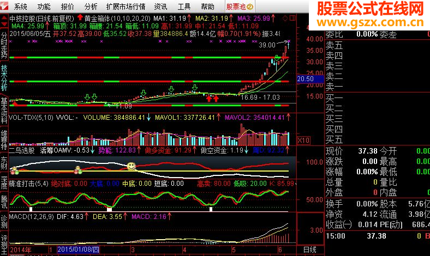Click the 黄金箱体(10,10,20,20) indicator name
The image size is (430, 256).
point(117,19)
